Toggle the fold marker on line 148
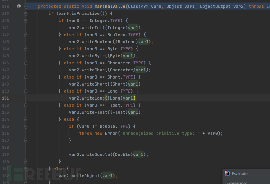Viewport: 270px width, 184px height. coord(26,77)
